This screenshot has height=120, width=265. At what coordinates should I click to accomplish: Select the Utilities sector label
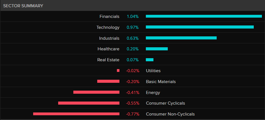pos(153,71)
